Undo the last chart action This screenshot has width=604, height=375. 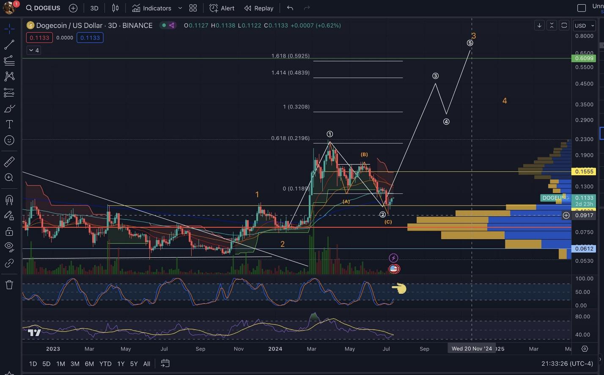[x=290, y=8]
